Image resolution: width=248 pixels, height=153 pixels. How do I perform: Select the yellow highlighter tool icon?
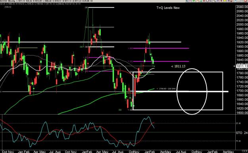(225, 1)
